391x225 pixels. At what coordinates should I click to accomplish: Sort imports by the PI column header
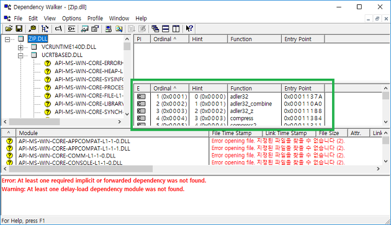click(x=142, y=39)
